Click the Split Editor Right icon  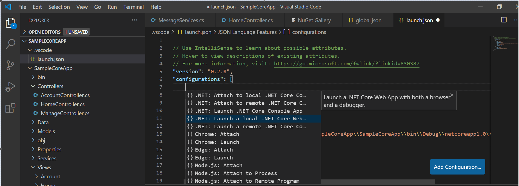pos(504,20)
